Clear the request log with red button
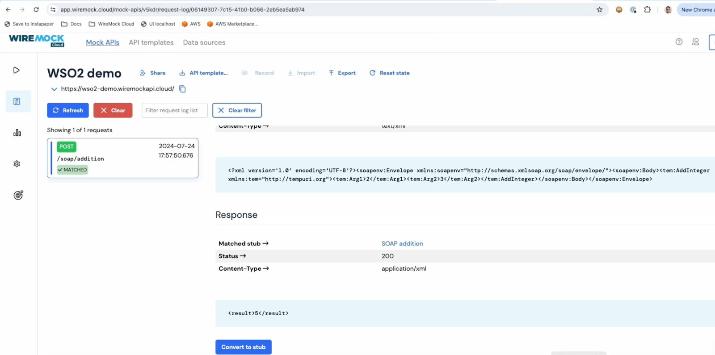Screen dimensions: 715x355 pyautogui.click(x=113, y=110)
